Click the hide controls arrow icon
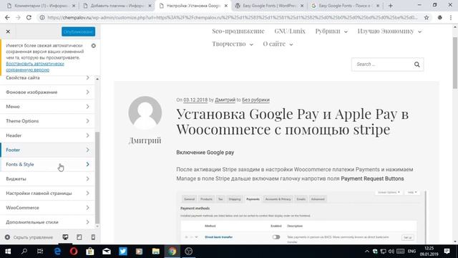Screen dimensions: 458x258 (x=7, y=237)
